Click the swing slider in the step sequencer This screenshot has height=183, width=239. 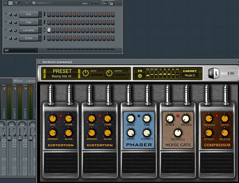94,3
